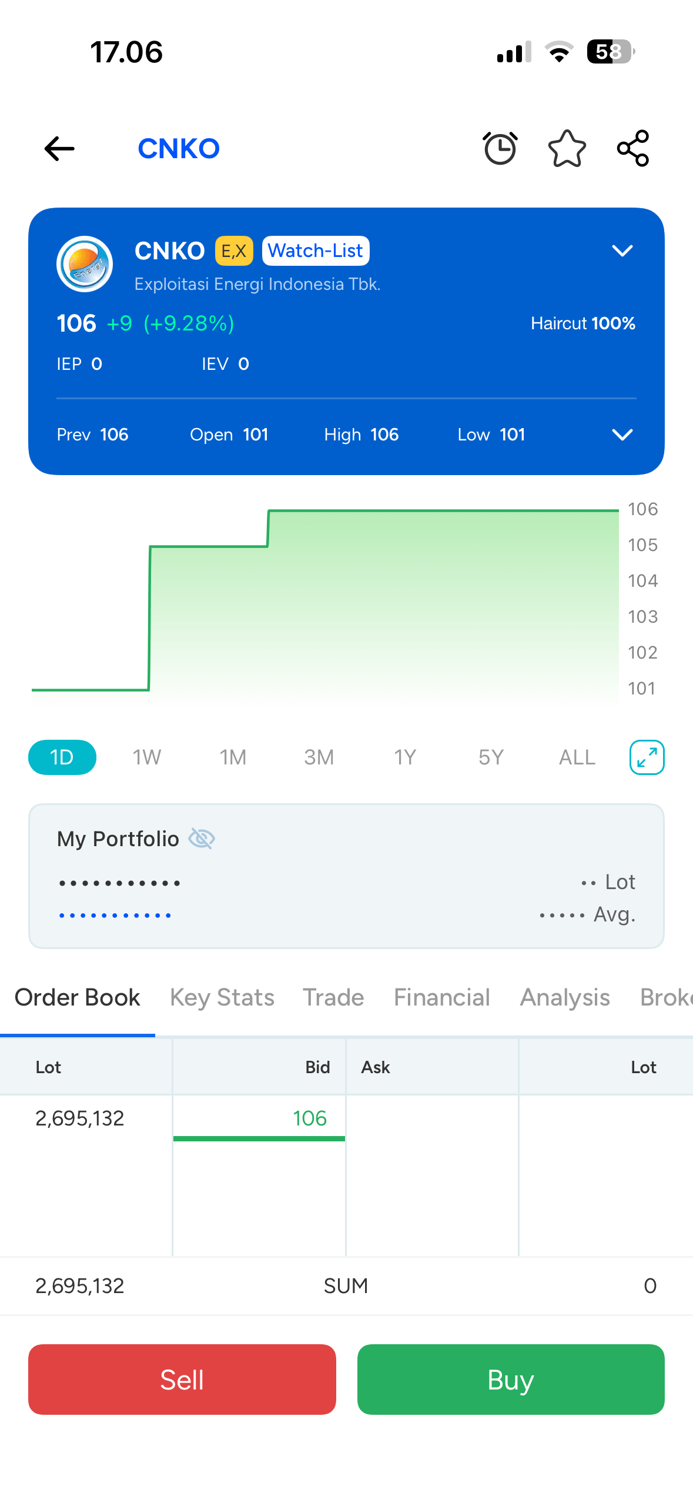Select the 1W chart range
Screen dimensions: 693x1503
coord(146,757)
